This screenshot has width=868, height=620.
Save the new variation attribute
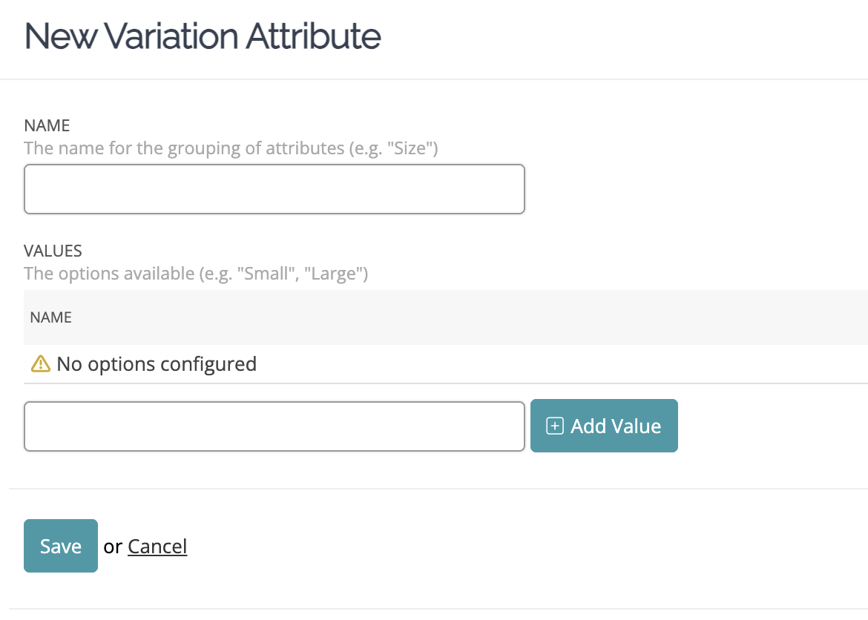point(60,546)
